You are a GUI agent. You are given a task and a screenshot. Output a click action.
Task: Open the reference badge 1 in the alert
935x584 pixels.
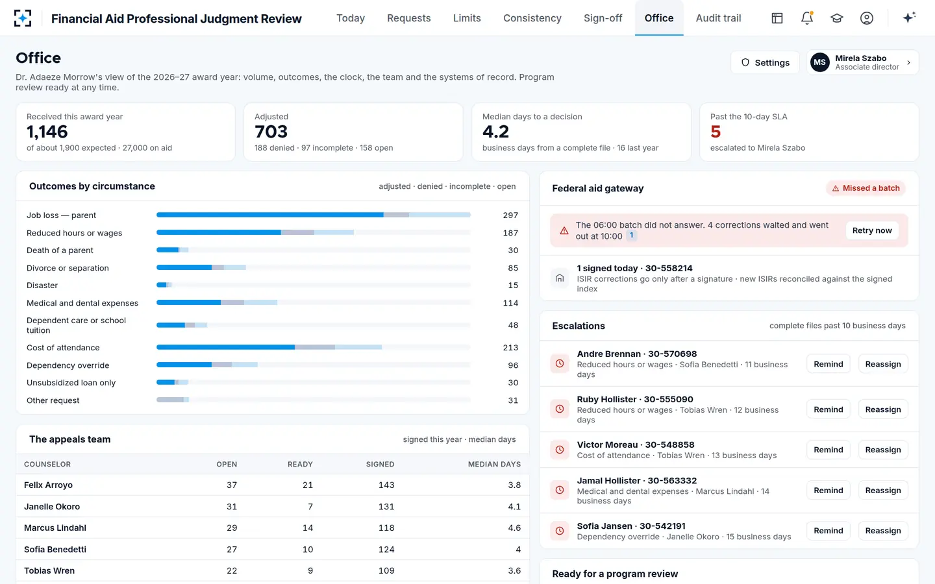[631, 236]
